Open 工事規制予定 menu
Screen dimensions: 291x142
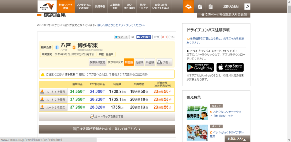[x=115, y=7]
